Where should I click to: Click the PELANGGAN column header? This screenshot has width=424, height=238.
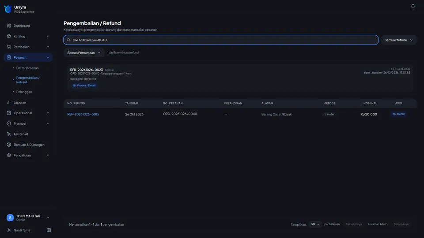233,103
